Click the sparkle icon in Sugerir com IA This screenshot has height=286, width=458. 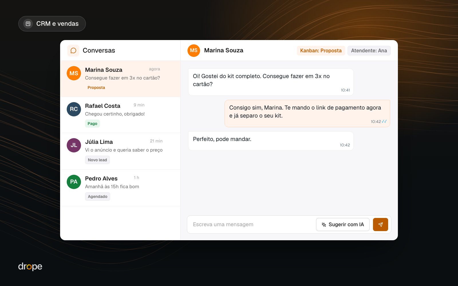[x=324, y=225]
